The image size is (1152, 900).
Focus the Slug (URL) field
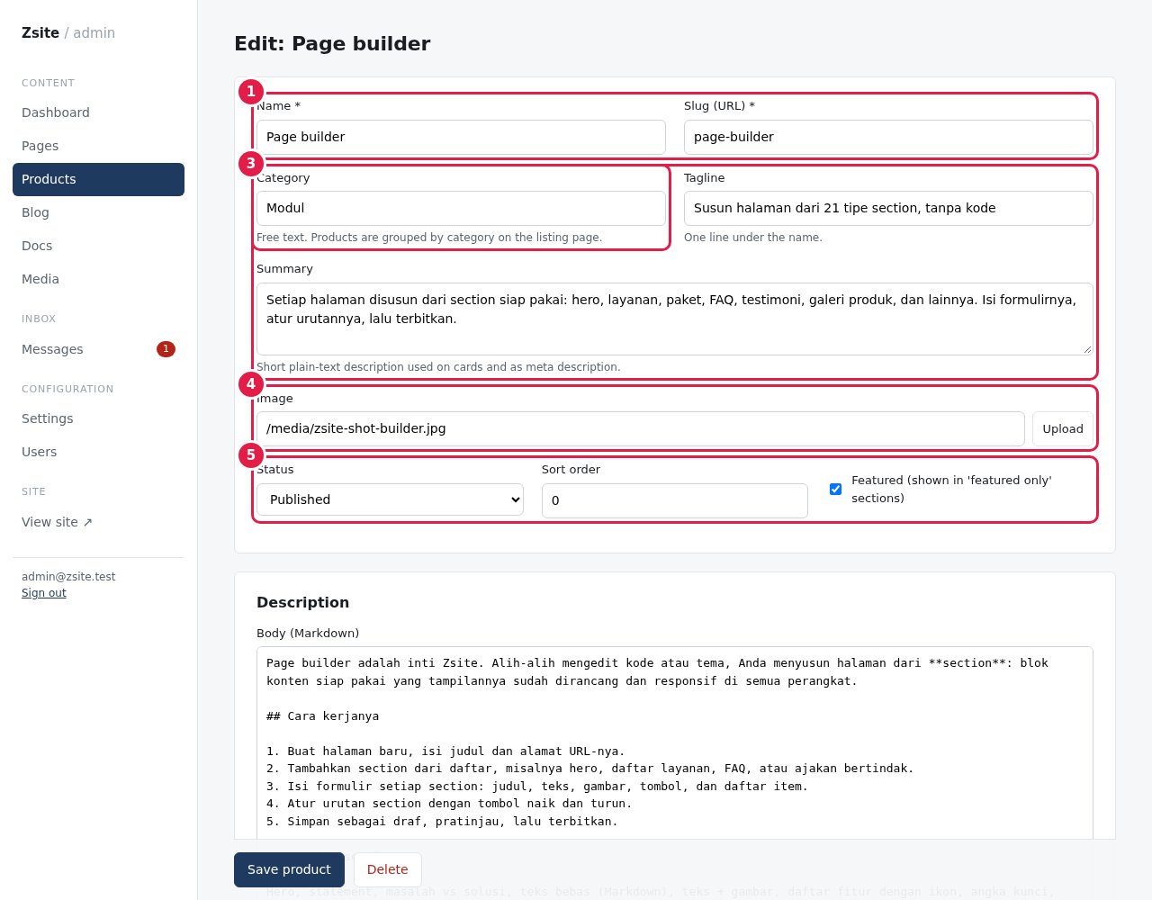click(888, 137)
